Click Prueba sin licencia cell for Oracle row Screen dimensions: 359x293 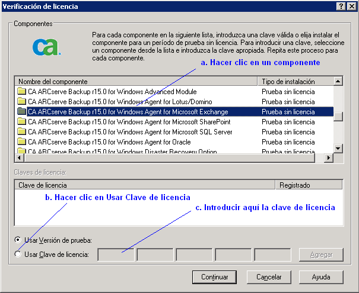pos(288,142)
